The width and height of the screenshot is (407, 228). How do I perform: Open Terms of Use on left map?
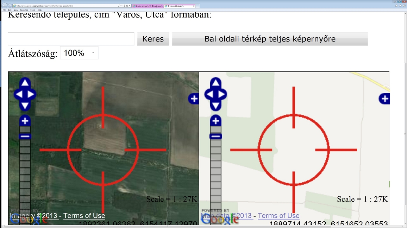(84, 216)
